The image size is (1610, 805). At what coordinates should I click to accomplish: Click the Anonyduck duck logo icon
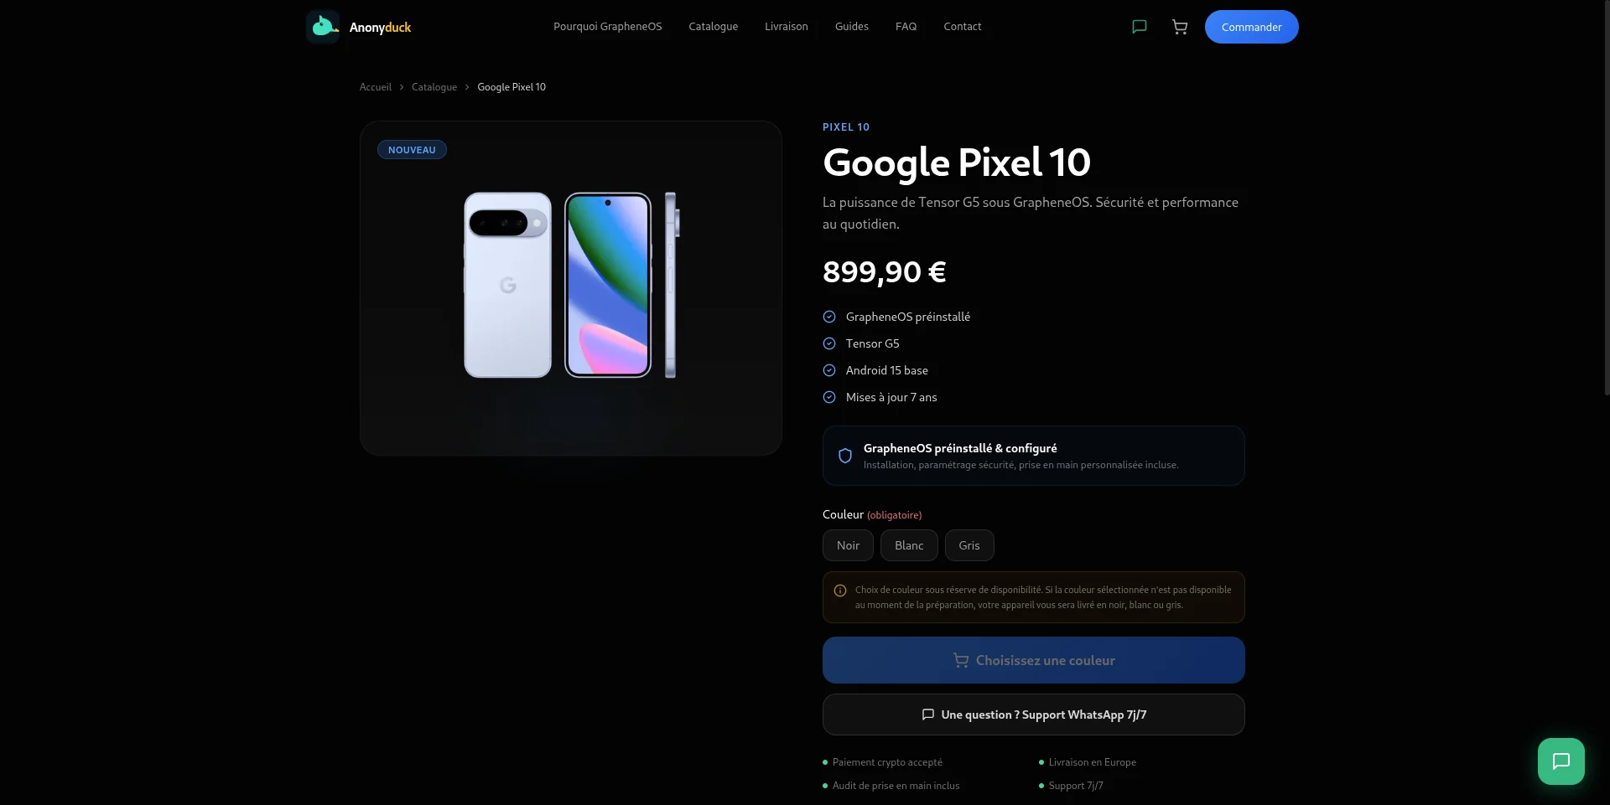pyautogui.click(x=323, y=27)
